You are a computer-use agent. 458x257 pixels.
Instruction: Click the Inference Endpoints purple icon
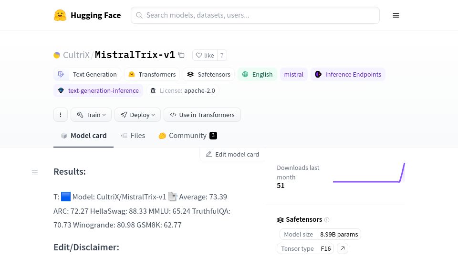318,74
